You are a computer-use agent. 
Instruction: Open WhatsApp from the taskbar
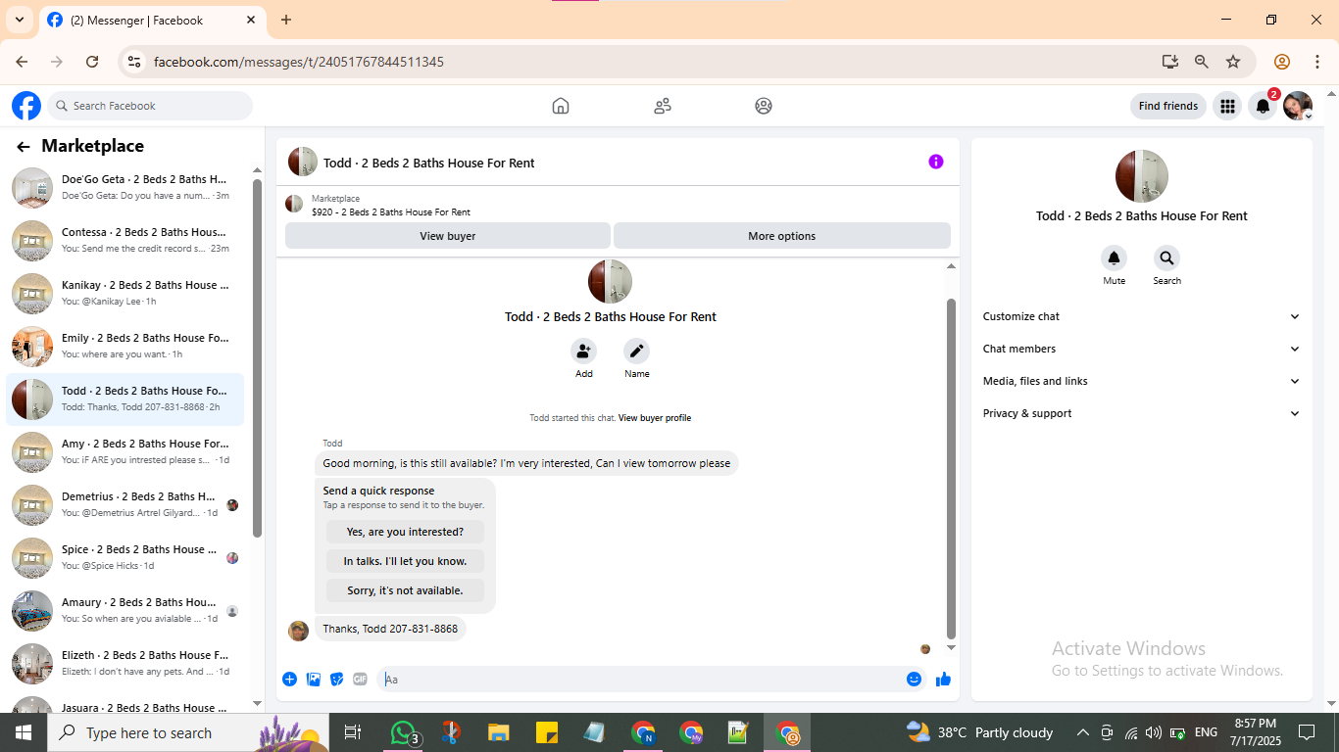(x=404, y=732)
